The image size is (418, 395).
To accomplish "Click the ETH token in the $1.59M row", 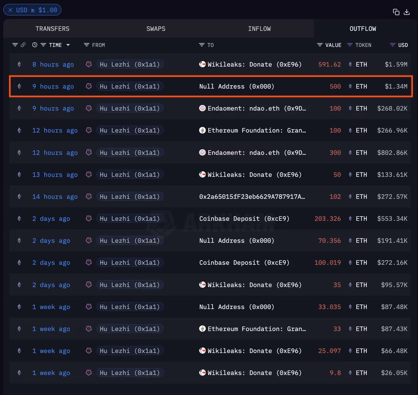I will click(x=358, y=65).
